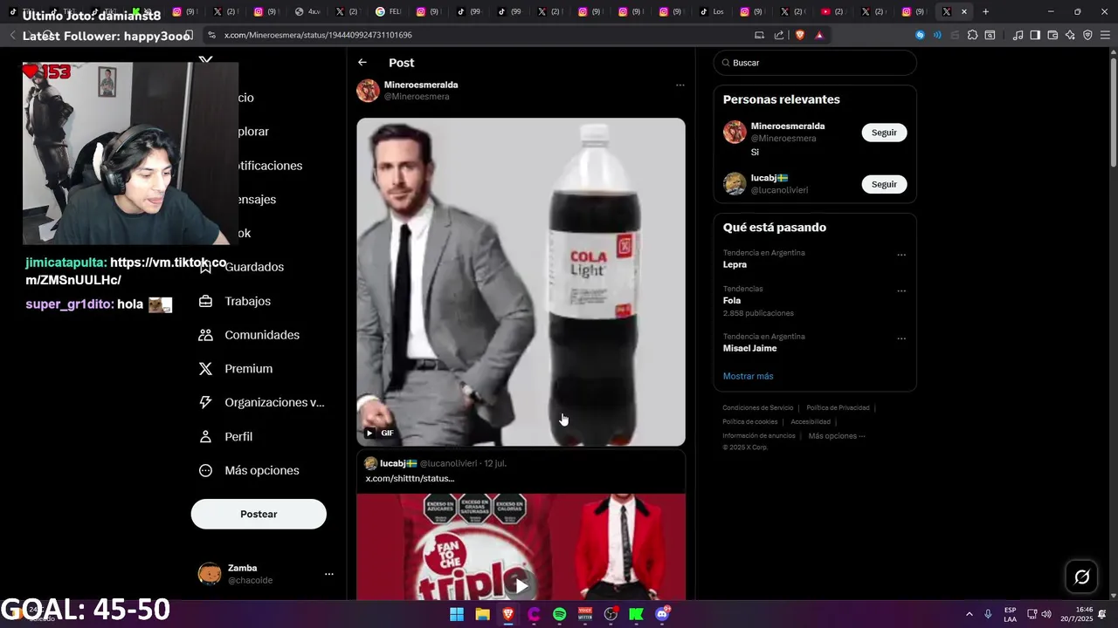Open lucabj profile in Personas relevantes

point(769,178)
